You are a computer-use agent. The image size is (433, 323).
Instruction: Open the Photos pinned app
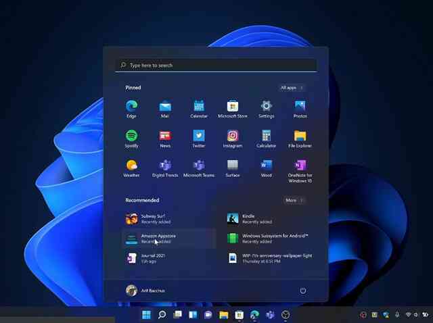pos(300,109)
